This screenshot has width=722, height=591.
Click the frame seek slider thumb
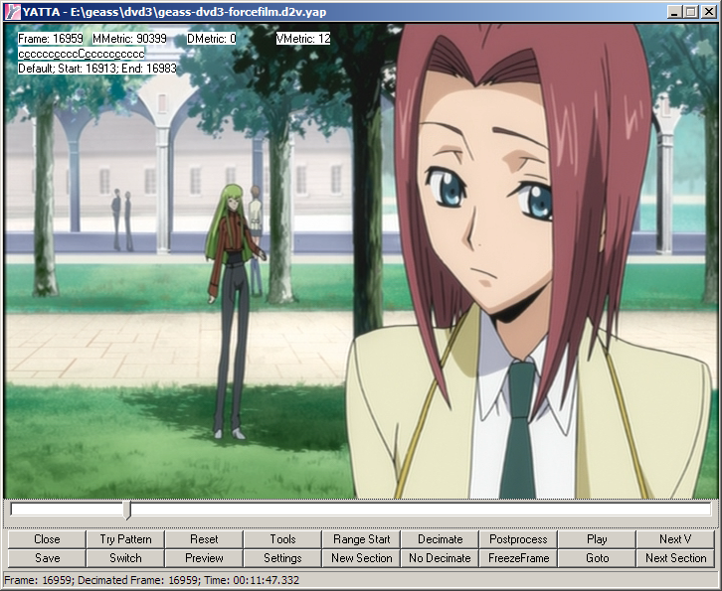click(x=127, y=511)
